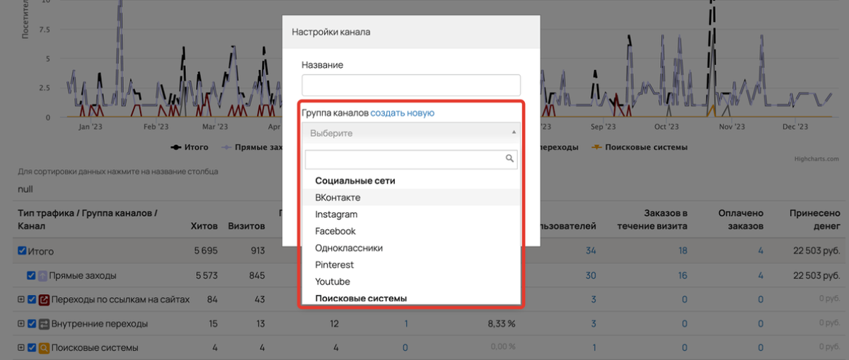Toggle the Итого checkbox

tap(21, 250)
